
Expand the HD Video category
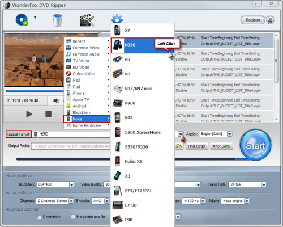click(x=87, y=67)
